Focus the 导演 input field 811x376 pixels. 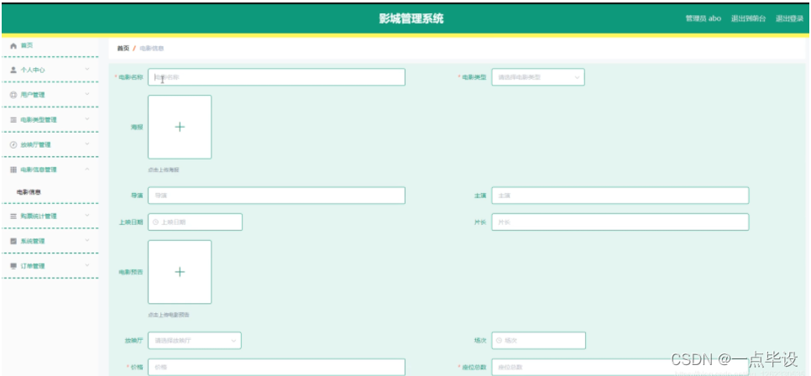tap(276, 196)
